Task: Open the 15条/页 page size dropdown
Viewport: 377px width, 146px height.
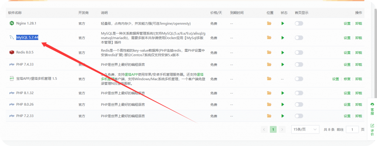Action: coord(305,129)
